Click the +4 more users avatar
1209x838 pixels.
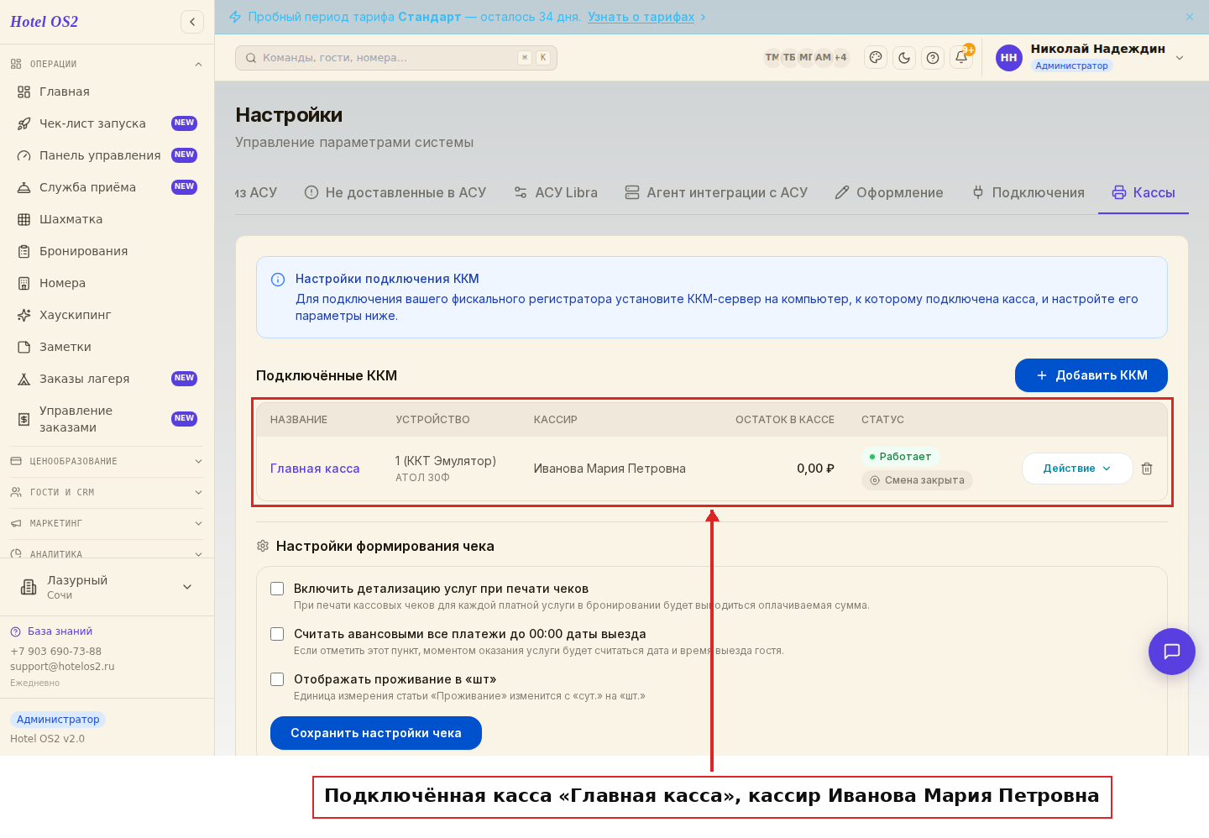(840, 57)
